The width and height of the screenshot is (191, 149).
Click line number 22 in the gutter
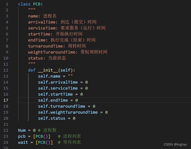pos(6,130)
